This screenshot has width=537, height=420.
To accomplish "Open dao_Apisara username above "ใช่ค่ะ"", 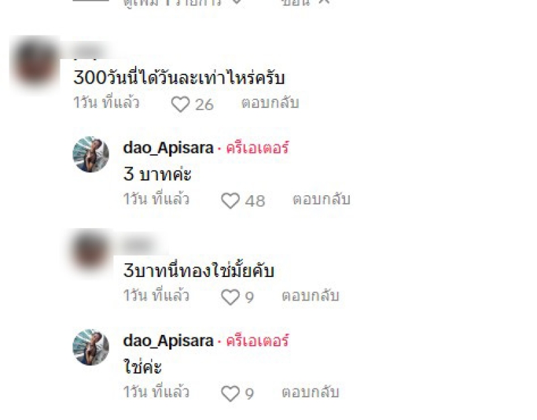I will point(168,341).
